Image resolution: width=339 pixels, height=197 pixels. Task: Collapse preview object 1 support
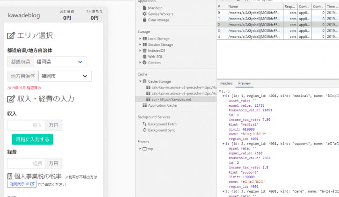[x=224, y=144]
